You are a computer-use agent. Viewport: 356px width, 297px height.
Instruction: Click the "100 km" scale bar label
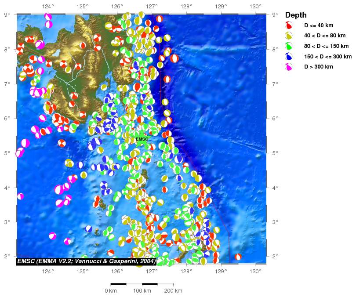pyautogui.click(x=142, y=291)
